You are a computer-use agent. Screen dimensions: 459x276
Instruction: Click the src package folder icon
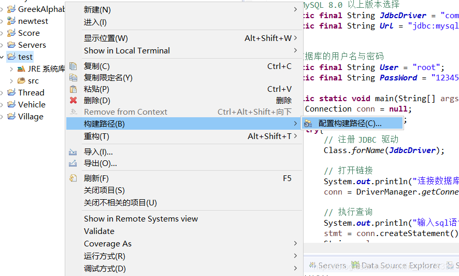pos(21,80)
